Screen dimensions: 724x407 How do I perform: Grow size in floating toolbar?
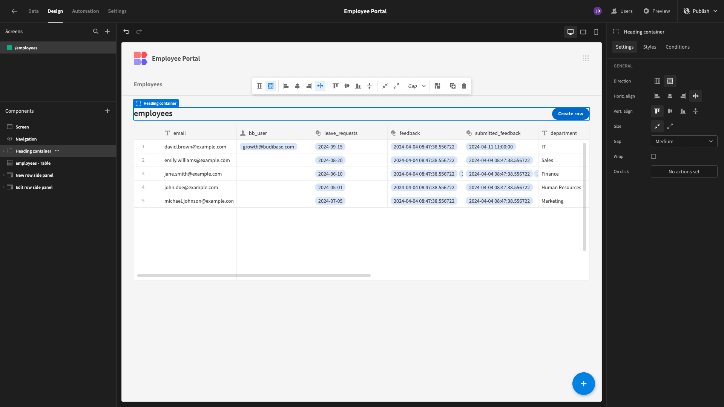[x=396, y=86]
